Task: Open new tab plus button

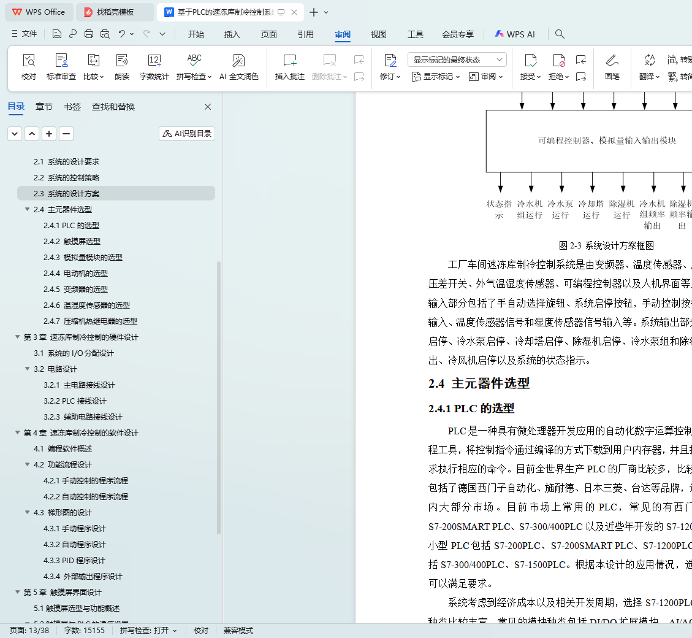Action: pos(314,12)
